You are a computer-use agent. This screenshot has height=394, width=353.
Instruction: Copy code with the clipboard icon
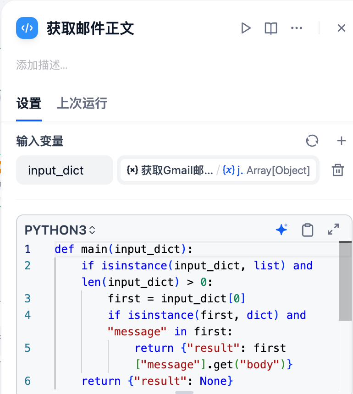(x=307, y=230)
